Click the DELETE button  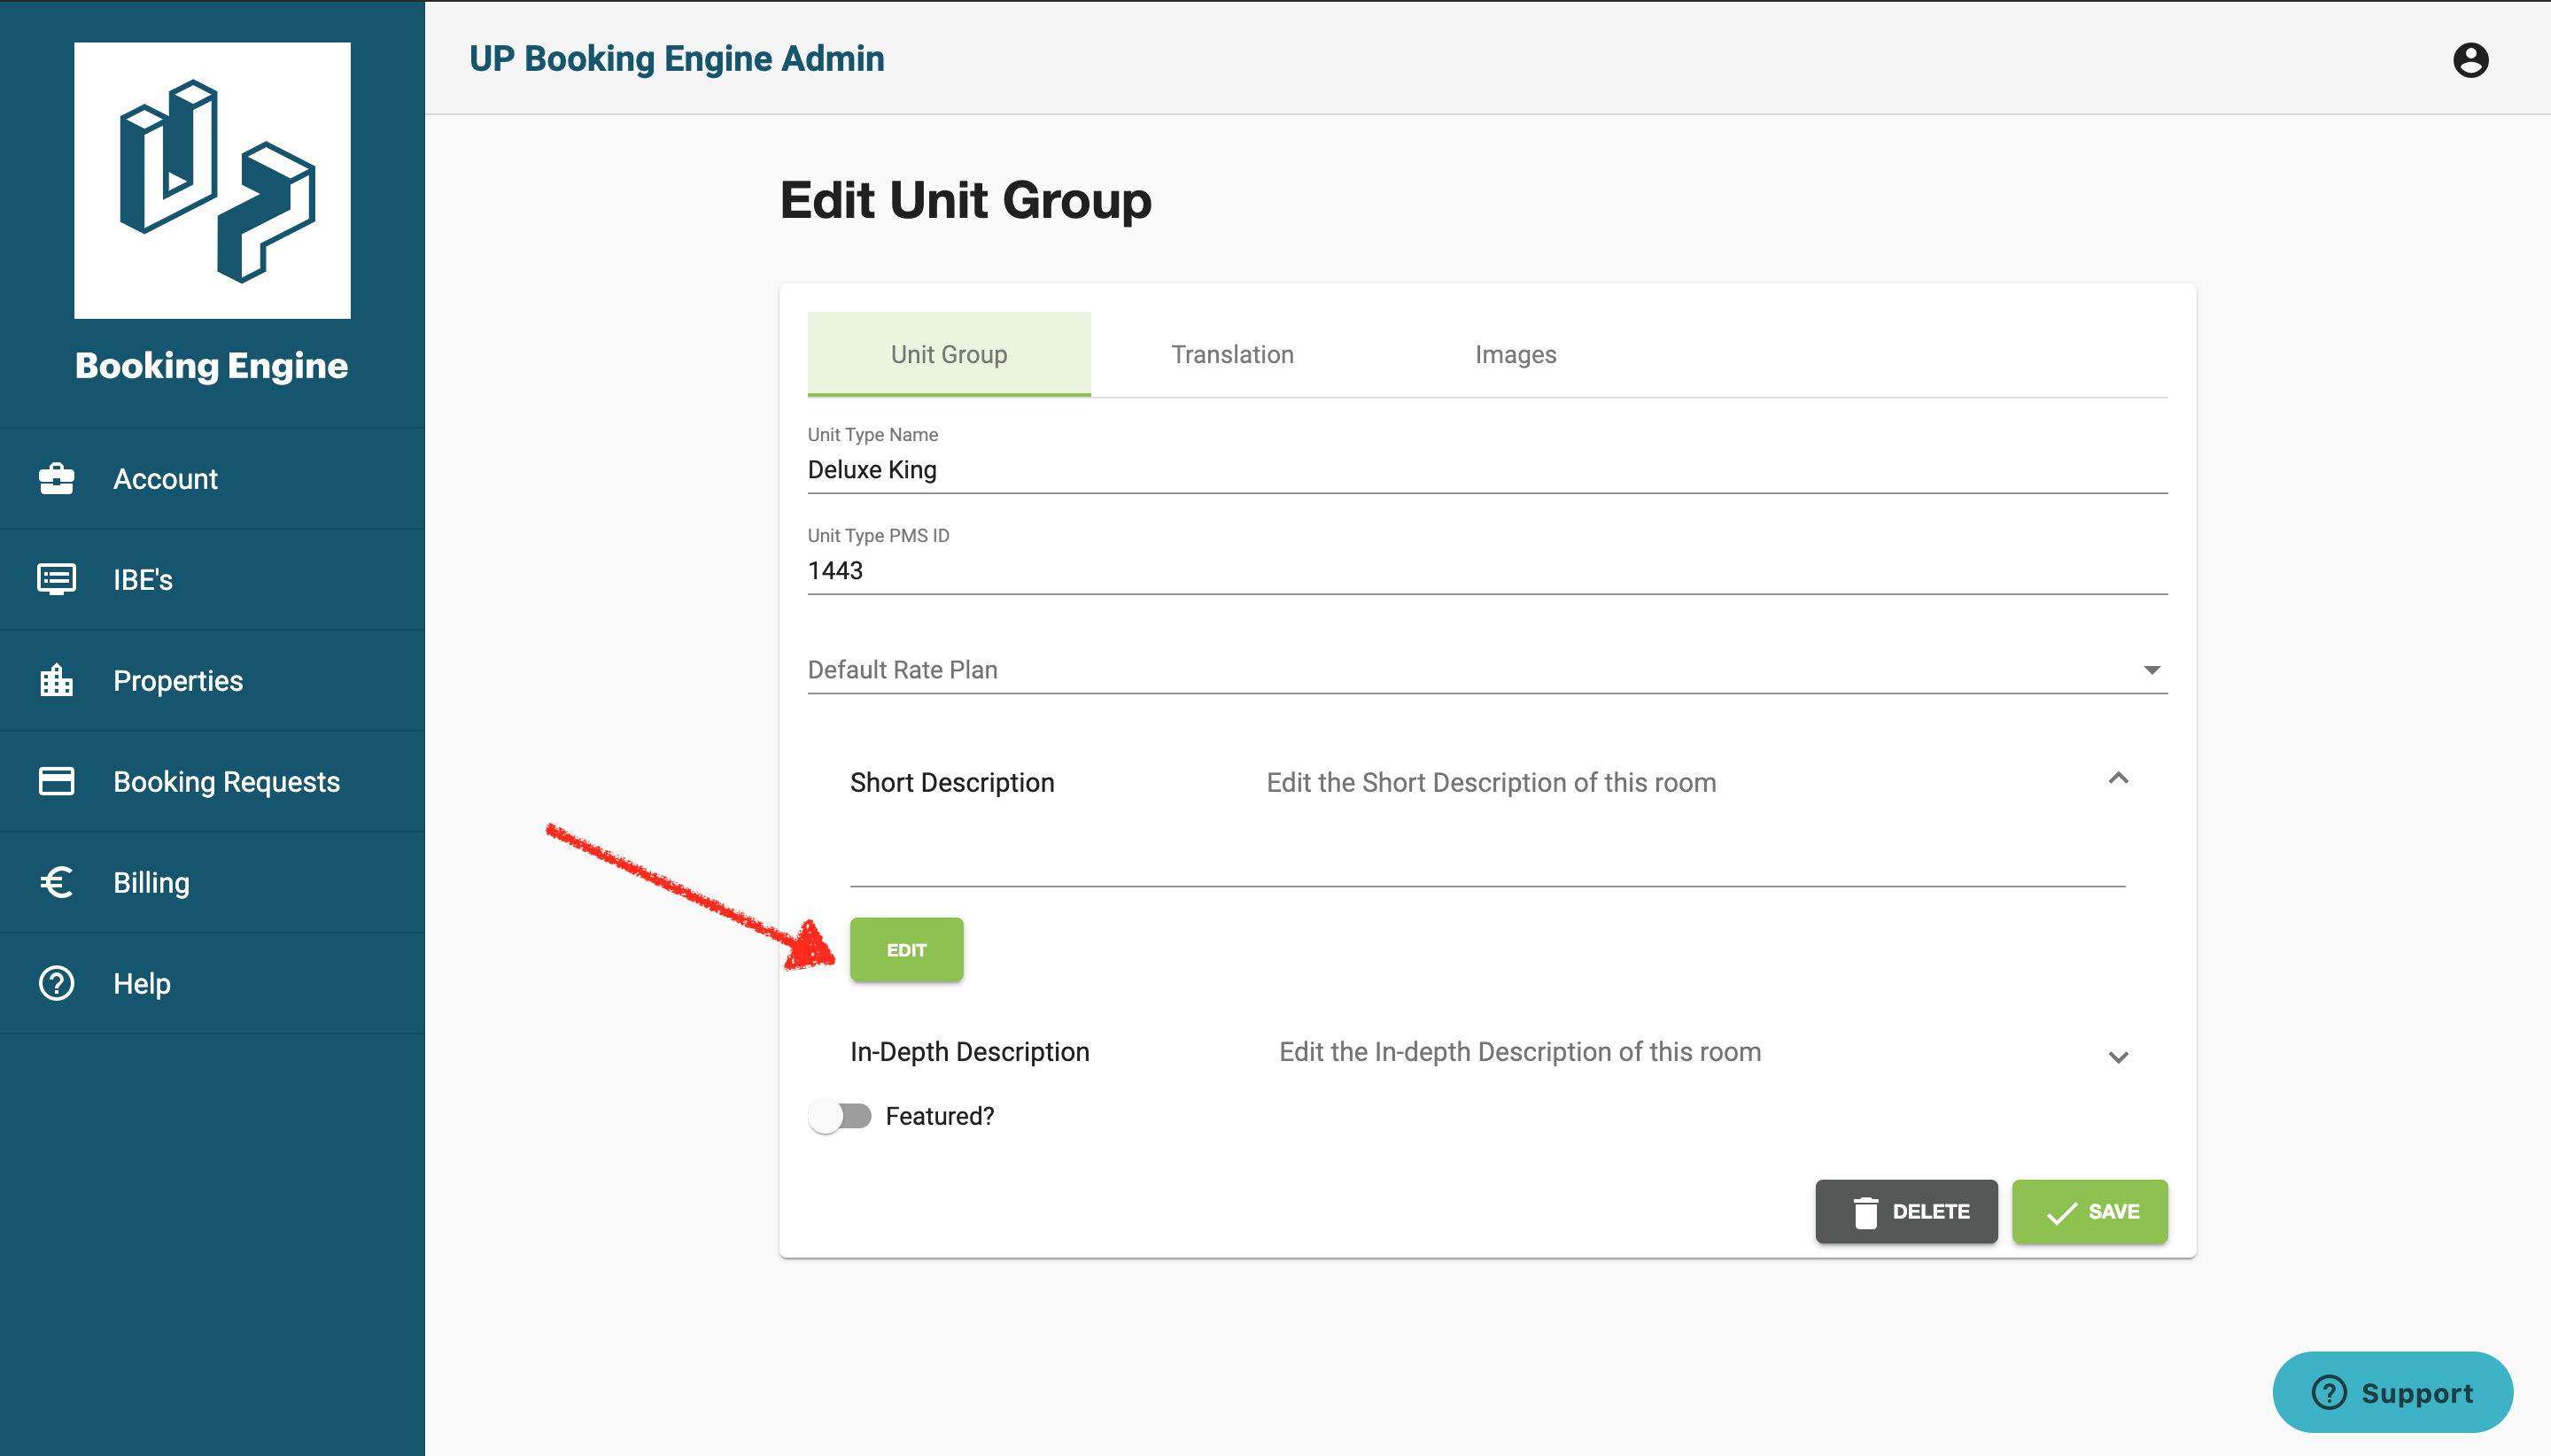pos(1905,1212)
